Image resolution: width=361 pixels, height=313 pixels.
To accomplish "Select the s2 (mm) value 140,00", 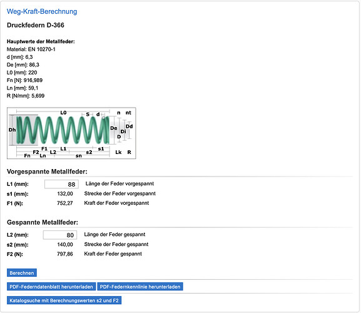I will pos(65,244).
